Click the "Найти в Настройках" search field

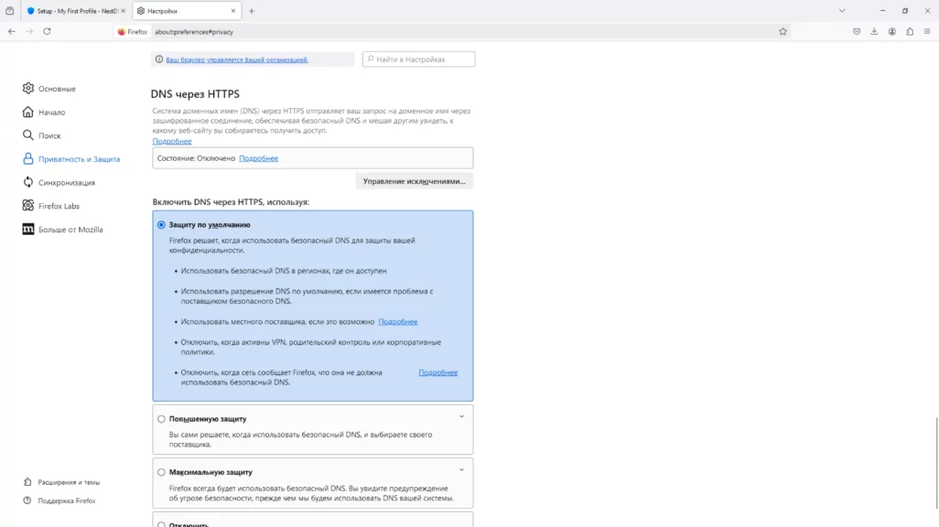tap(419, 59)
